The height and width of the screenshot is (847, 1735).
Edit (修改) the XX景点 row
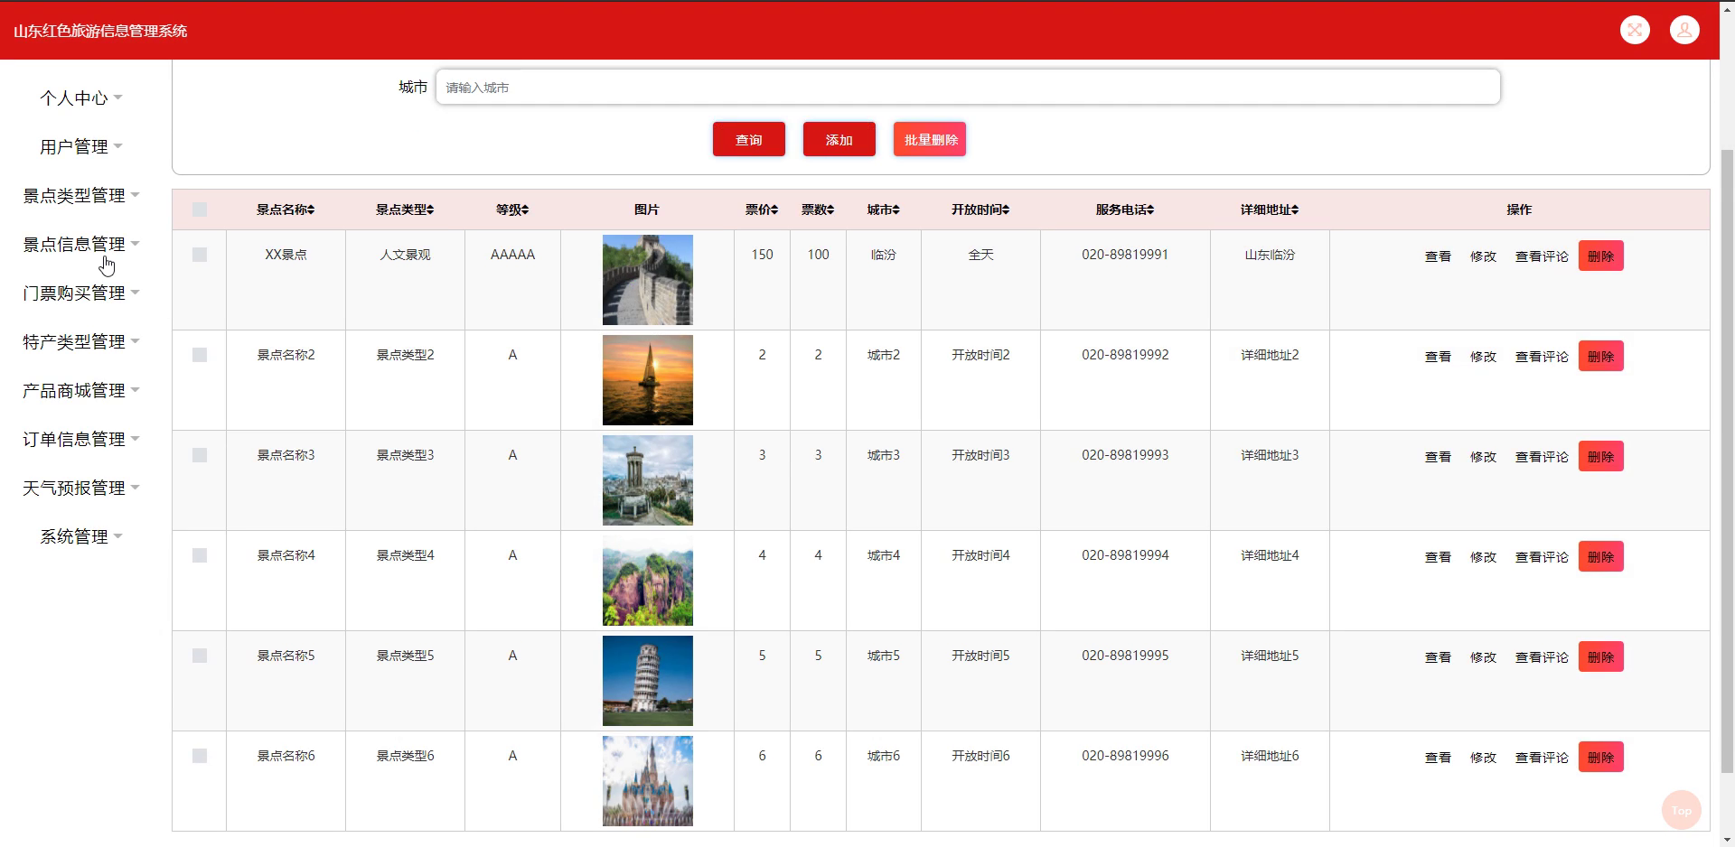click(1483, 256)
